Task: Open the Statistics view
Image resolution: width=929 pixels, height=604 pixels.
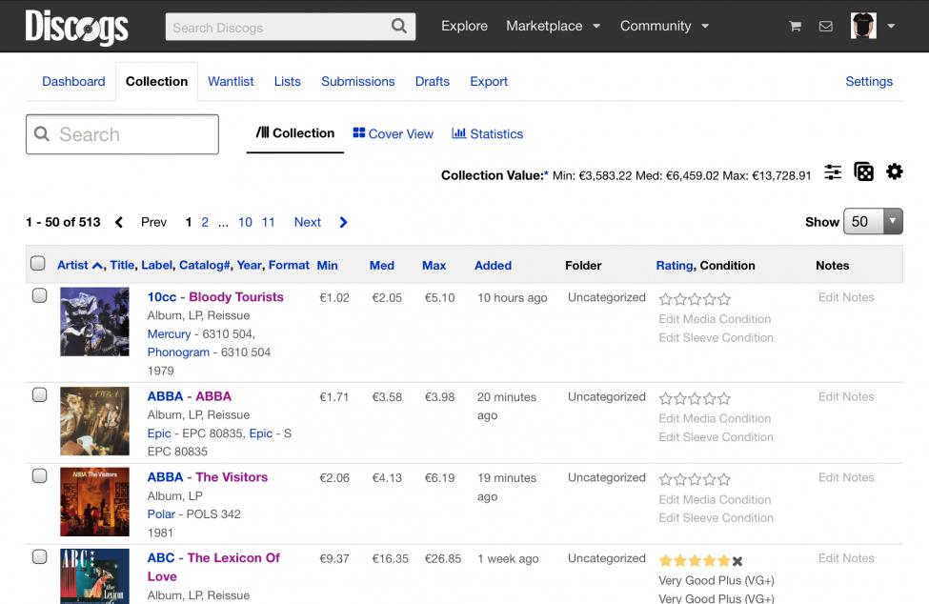Action: click(x=487, y=133)
